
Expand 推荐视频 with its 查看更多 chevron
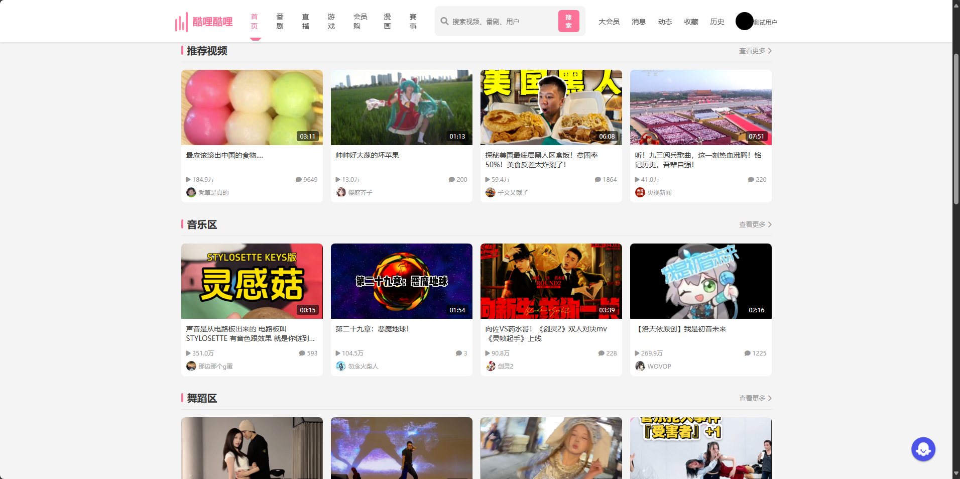click(769, 50)
